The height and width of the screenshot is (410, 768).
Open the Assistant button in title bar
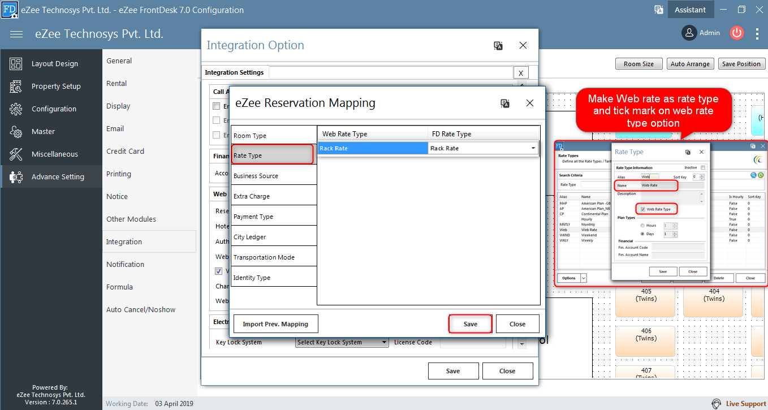(690, 10)
